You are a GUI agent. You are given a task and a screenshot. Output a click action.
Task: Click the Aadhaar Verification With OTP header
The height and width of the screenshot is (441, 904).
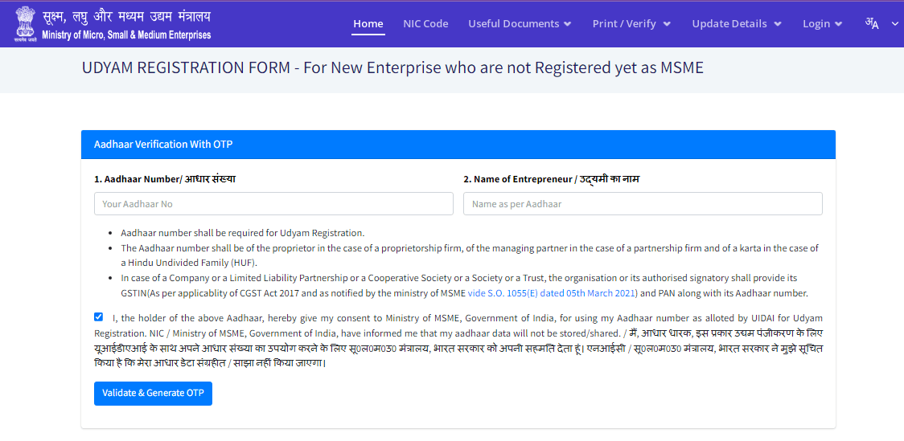[x=163, y=145]
